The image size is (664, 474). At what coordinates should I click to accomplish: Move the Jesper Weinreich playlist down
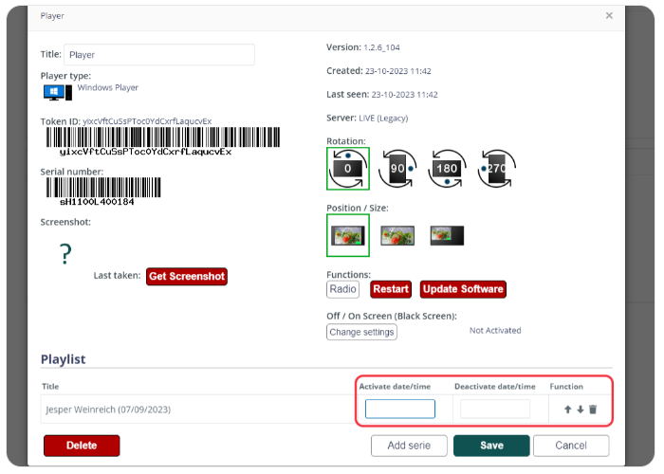pos(581,410)
